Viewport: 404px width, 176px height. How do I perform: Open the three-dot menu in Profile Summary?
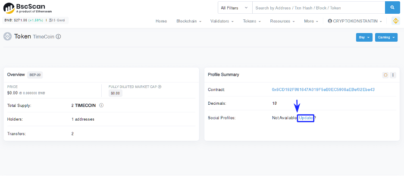point(393,75)
